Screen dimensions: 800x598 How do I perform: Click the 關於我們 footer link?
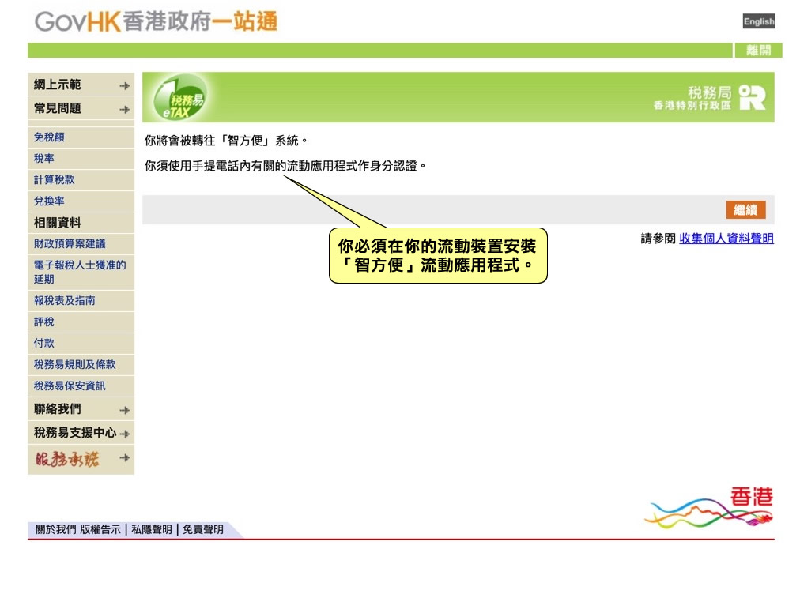coord(55,530)
